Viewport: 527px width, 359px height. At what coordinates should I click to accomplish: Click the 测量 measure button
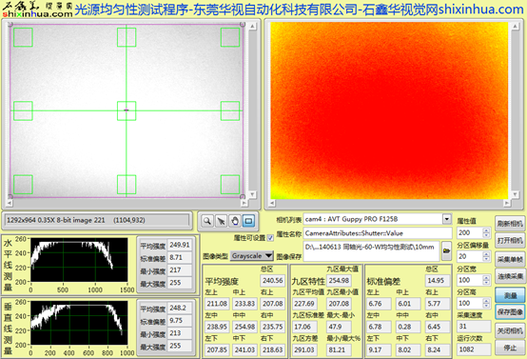(510, 295)
